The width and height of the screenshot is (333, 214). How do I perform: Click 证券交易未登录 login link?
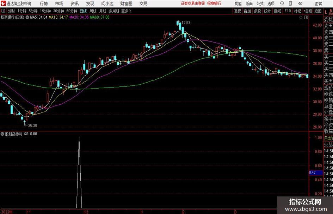pyautogui.click(x=193, y=4)
